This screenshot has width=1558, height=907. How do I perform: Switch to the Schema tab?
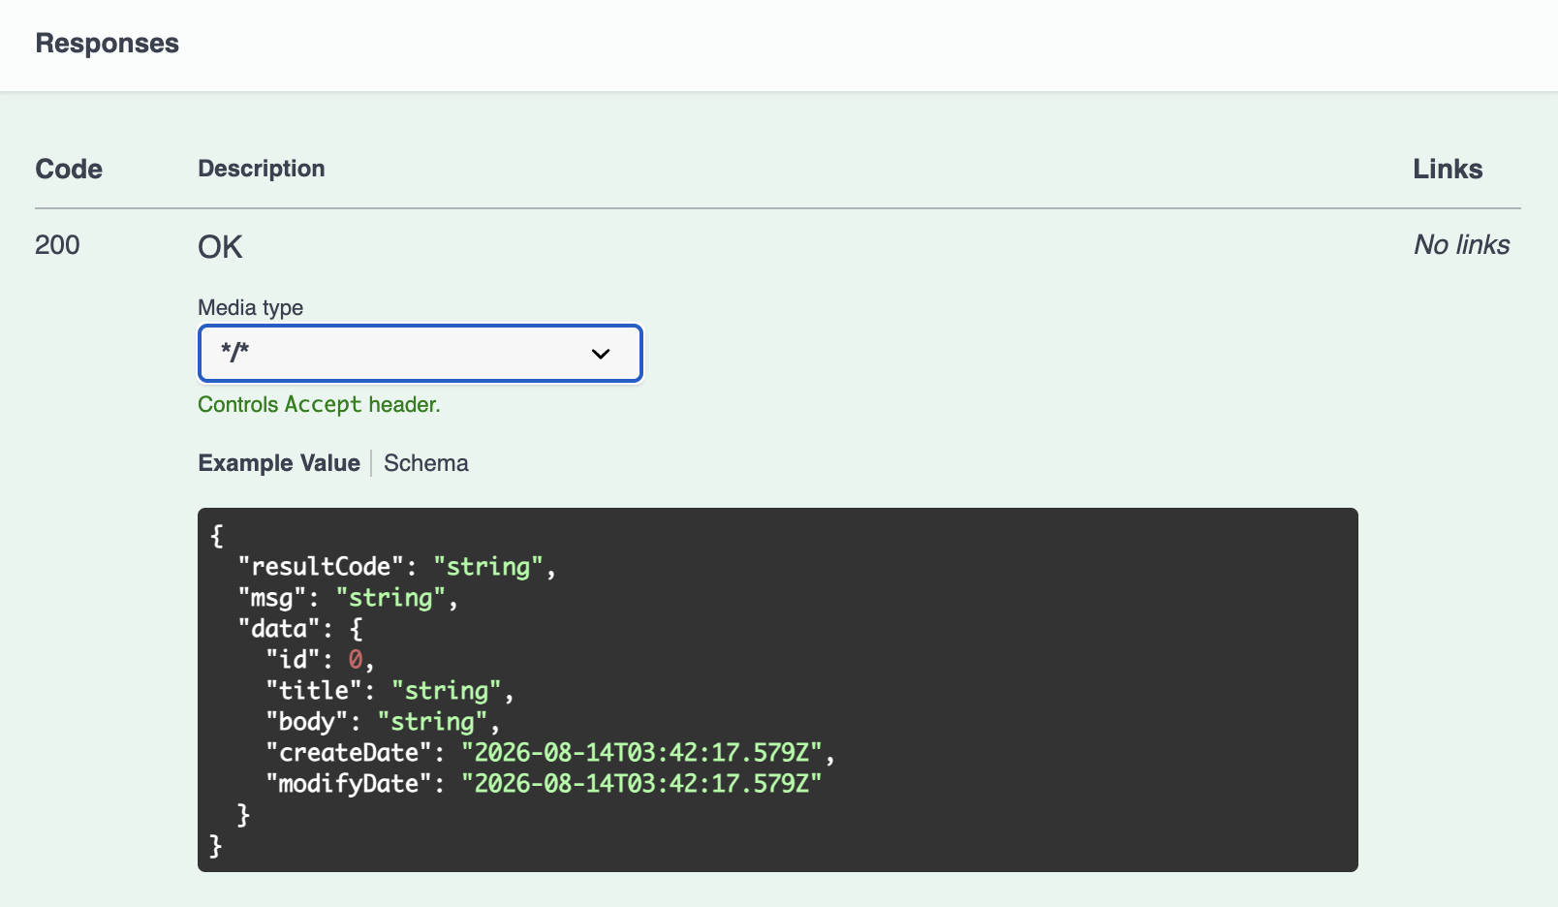[426, 463]
